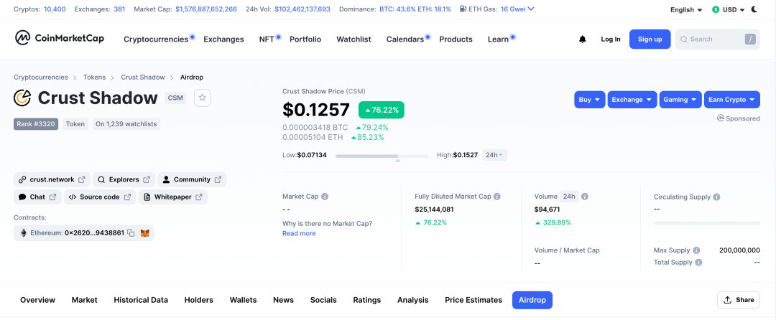Switch to the Historical Data tab
Viewport: 776px width, 320px height.
pyautogui.click(x=141, y=300)
